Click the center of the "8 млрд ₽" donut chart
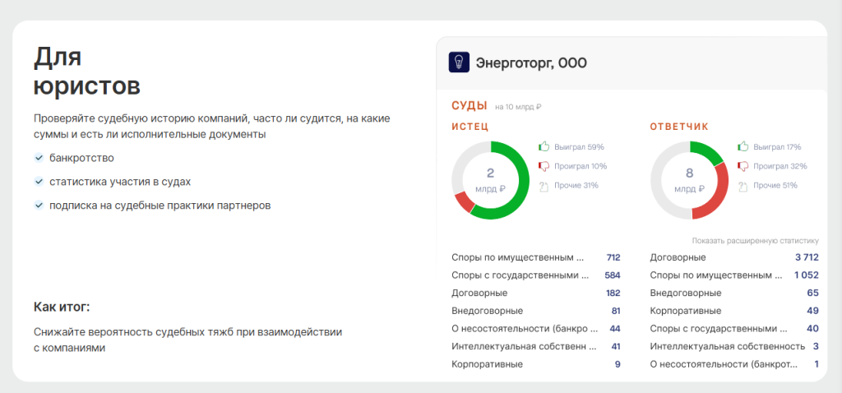 pyautogui.click(x=689, y=180)
